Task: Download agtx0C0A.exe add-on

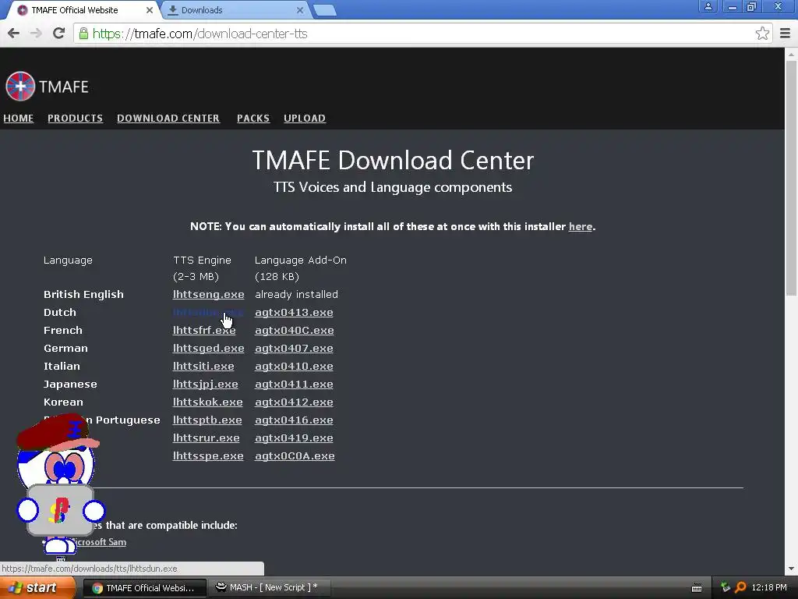Action: point(295,455)
